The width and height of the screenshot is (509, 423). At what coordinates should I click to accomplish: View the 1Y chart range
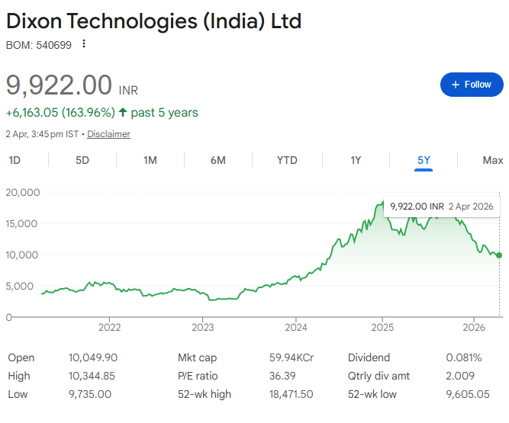click(356, 160)
